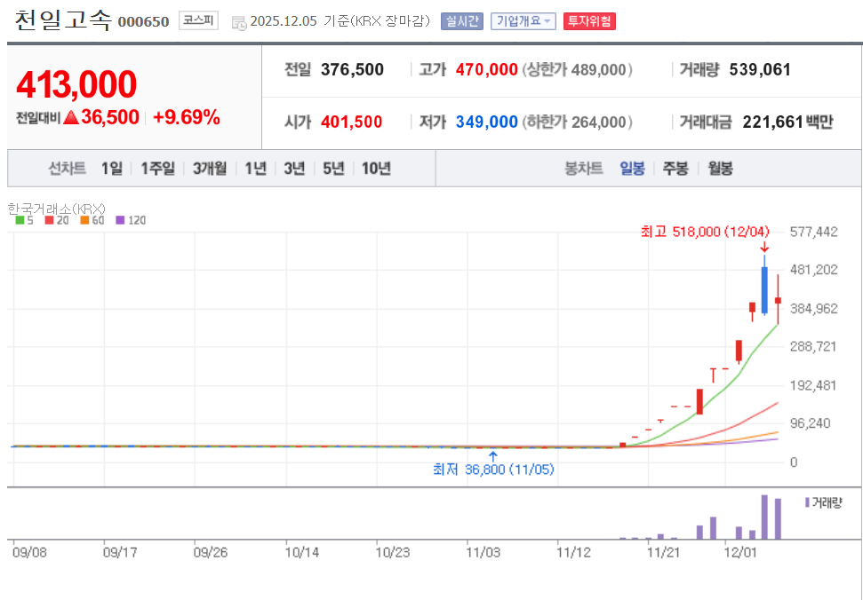The width and height of the screenshot is (863, 600).
Task: Expand the 기업개요 dropdown
Action: point(523,21)
